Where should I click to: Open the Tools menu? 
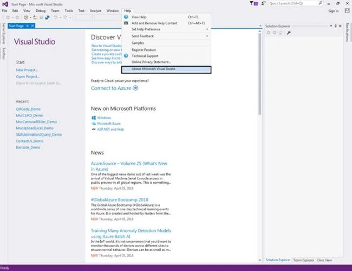[69, 10]
